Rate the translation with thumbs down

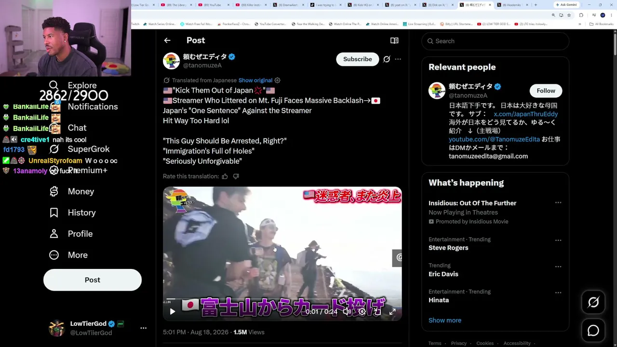click(x=236, y=176)
